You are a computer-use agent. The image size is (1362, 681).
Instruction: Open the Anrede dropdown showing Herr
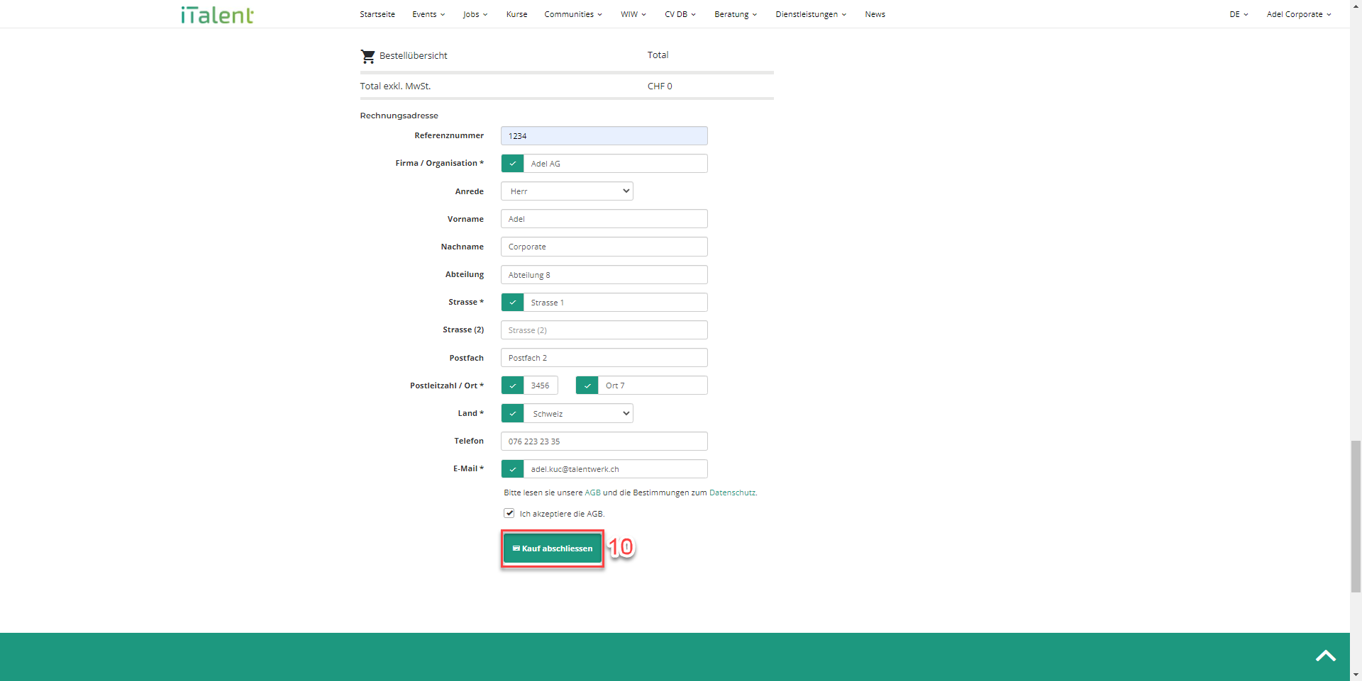567,191
